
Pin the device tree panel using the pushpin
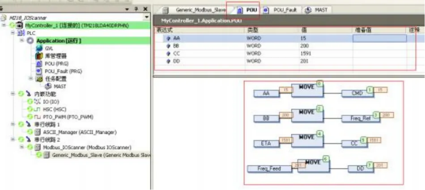point(136,9)
